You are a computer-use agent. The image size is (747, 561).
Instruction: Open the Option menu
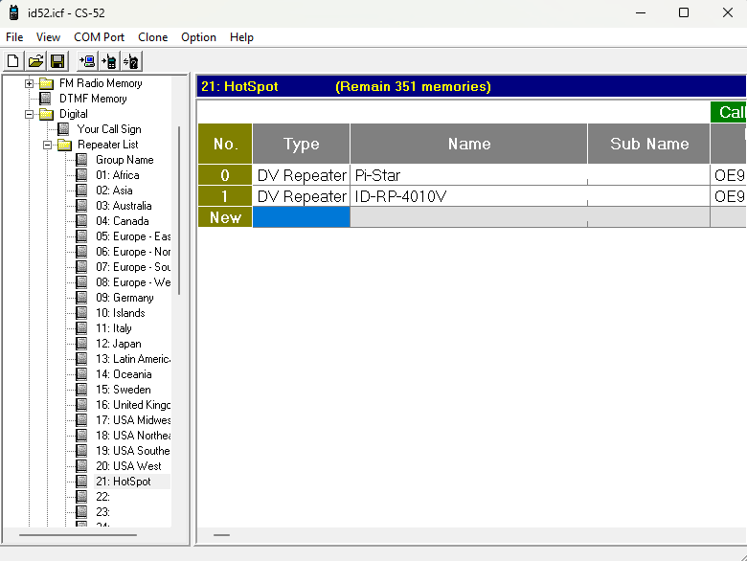click(198, 37)
